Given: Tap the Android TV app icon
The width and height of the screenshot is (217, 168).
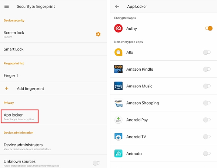Looking at the screenshot, I should (x=118, y=137).
